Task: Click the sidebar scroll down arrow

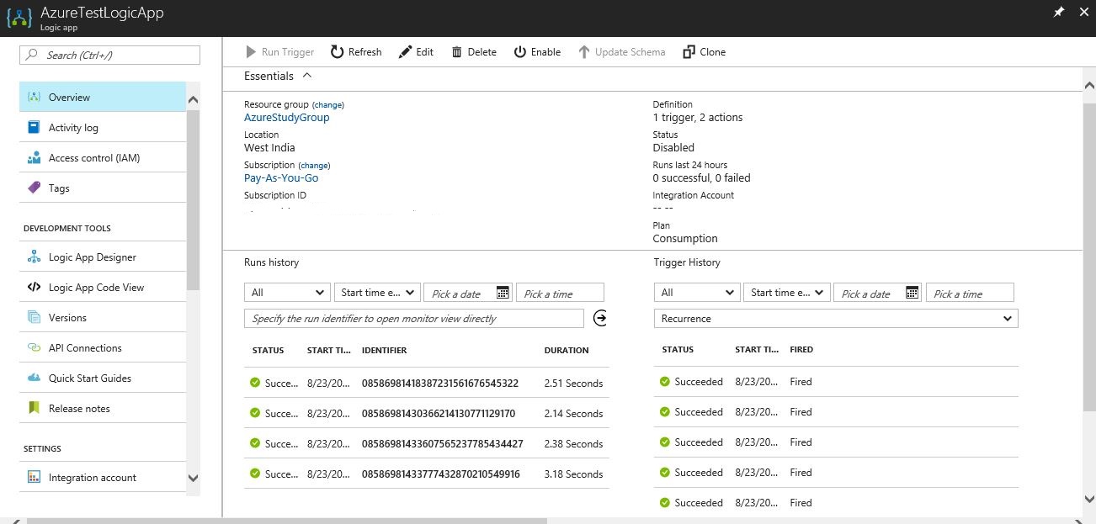Action: pyautogui.click(x=193, y=478)
